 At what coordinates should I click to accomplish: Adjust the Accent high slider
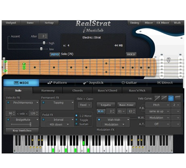44,43
